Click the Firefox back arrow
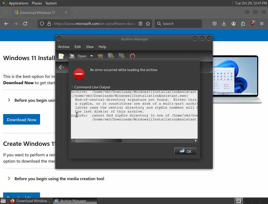This screenshot has width=268, height=204. pos(6,24)
